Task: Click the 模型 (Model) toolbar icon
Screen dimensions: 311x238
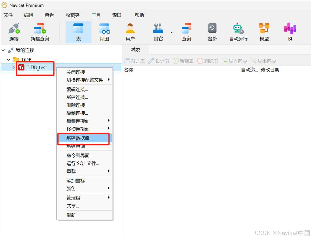Action: (264, 28)
